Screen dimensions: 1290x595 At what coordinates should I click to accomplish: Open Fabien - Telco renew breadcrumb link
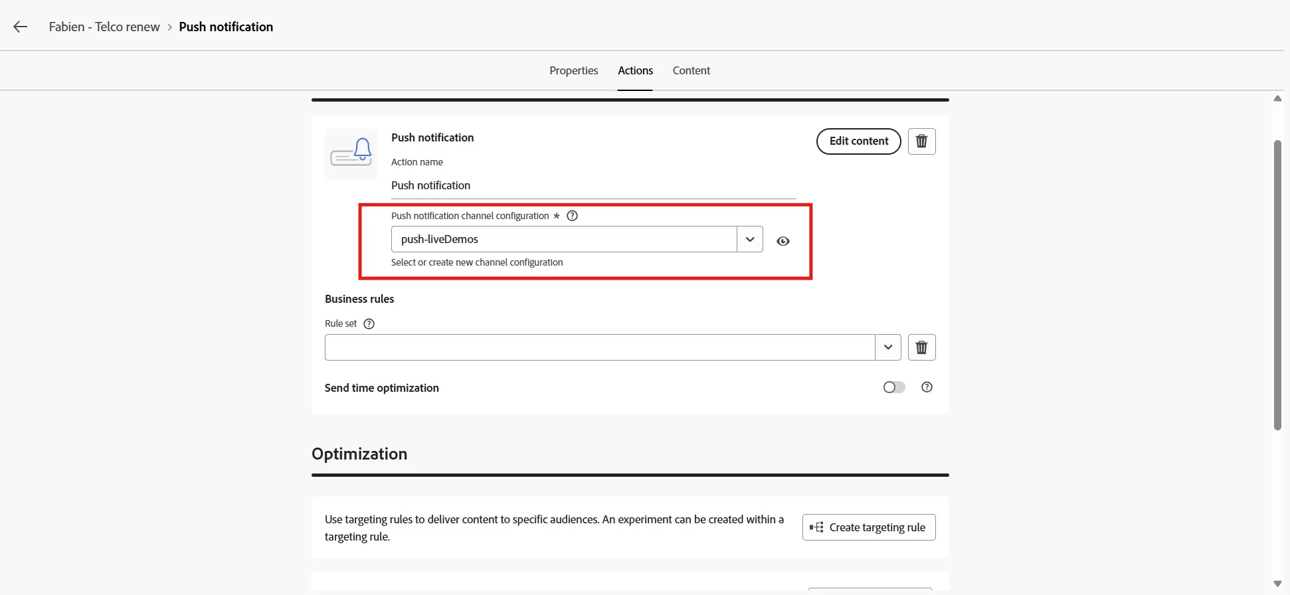tap(104, 27)
